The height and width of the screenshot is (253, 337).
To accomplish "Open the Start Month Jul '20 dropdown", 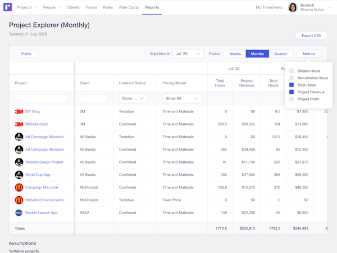I will 188,54.
